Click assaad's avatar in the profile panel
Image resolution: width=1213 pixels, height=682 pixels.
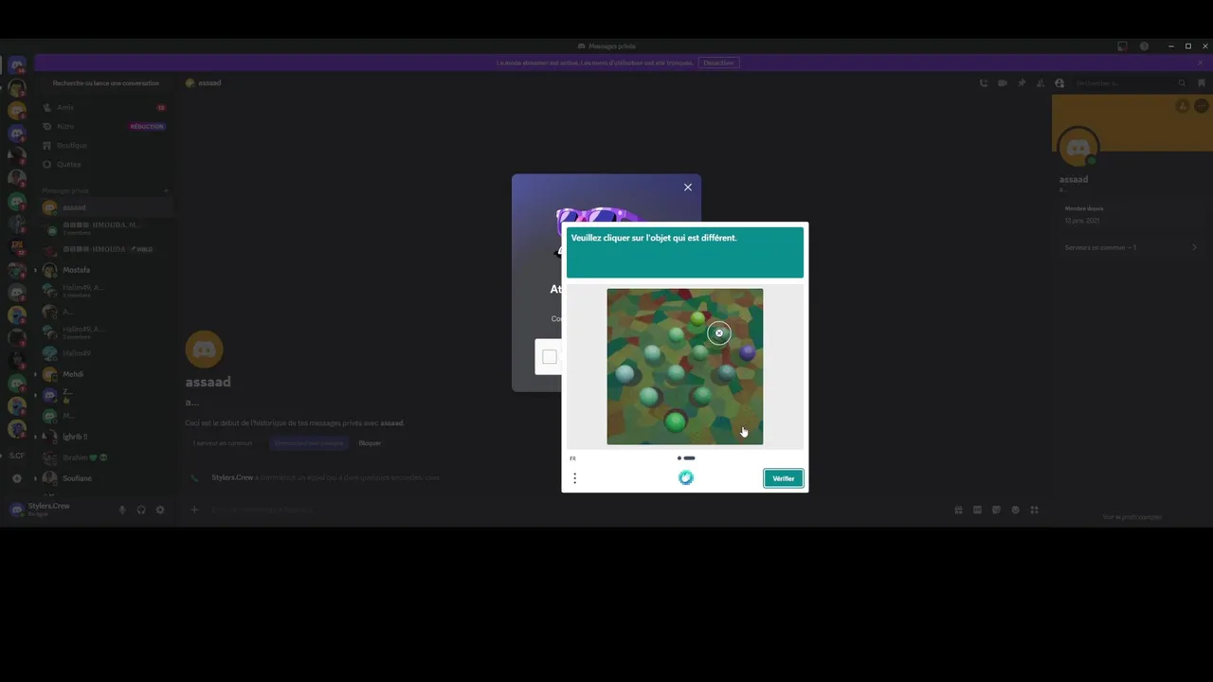[1077, 149]
